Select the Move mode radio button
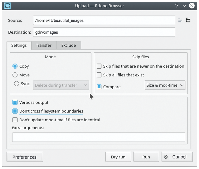The height and width of the screenshot is (169, 199). [x=15, y=75]
